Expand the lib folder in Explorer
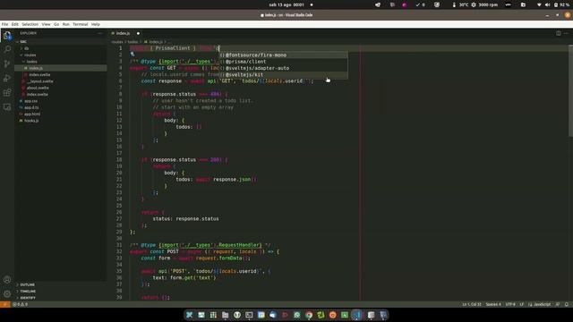The image size is (573, 322). coord(60,48)
